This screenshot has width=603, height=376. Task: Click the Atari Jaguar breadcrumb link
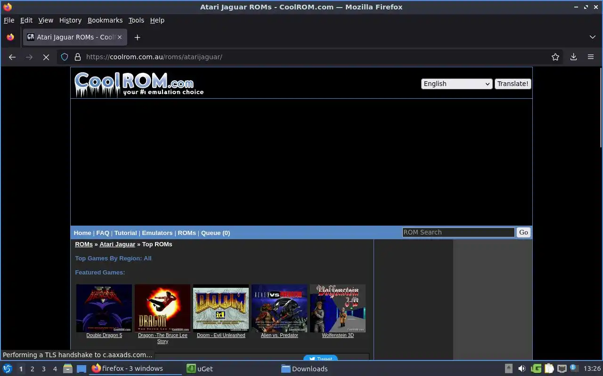point(117,244)
